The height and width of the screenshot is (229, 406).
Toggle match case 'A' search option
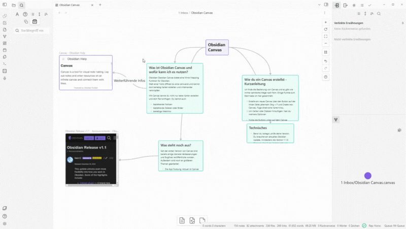17,14
